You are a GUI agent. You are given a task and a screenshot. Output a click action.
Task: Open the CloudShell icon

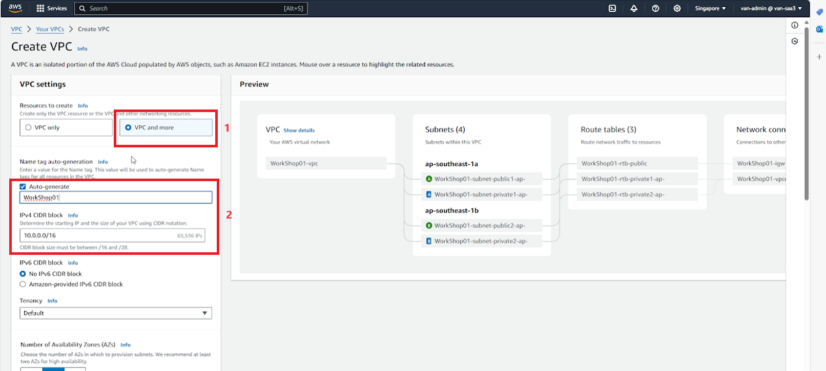point(612,8)
